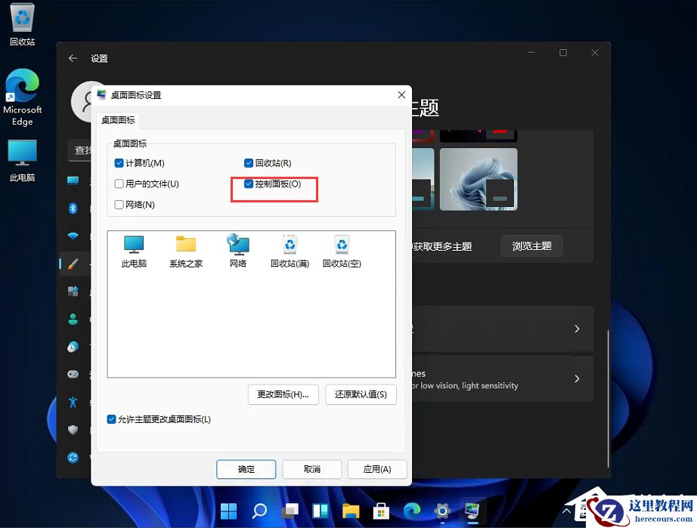The width and height of the screenshot is (697, 528).
Task: Expand hidden icons in the system tray
Action: coord(568,511)
